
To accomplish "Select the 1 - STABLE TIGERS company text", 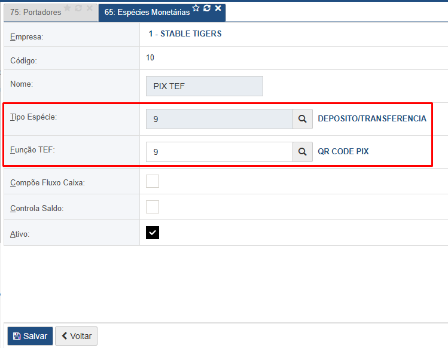I will (x=185, y=33).
